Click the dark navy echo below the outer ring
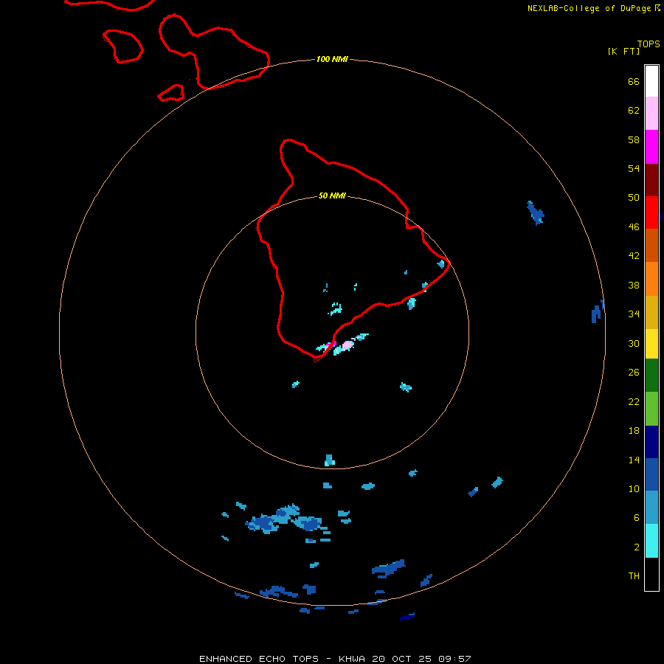 pyautogui.click(x=407, y=617)
